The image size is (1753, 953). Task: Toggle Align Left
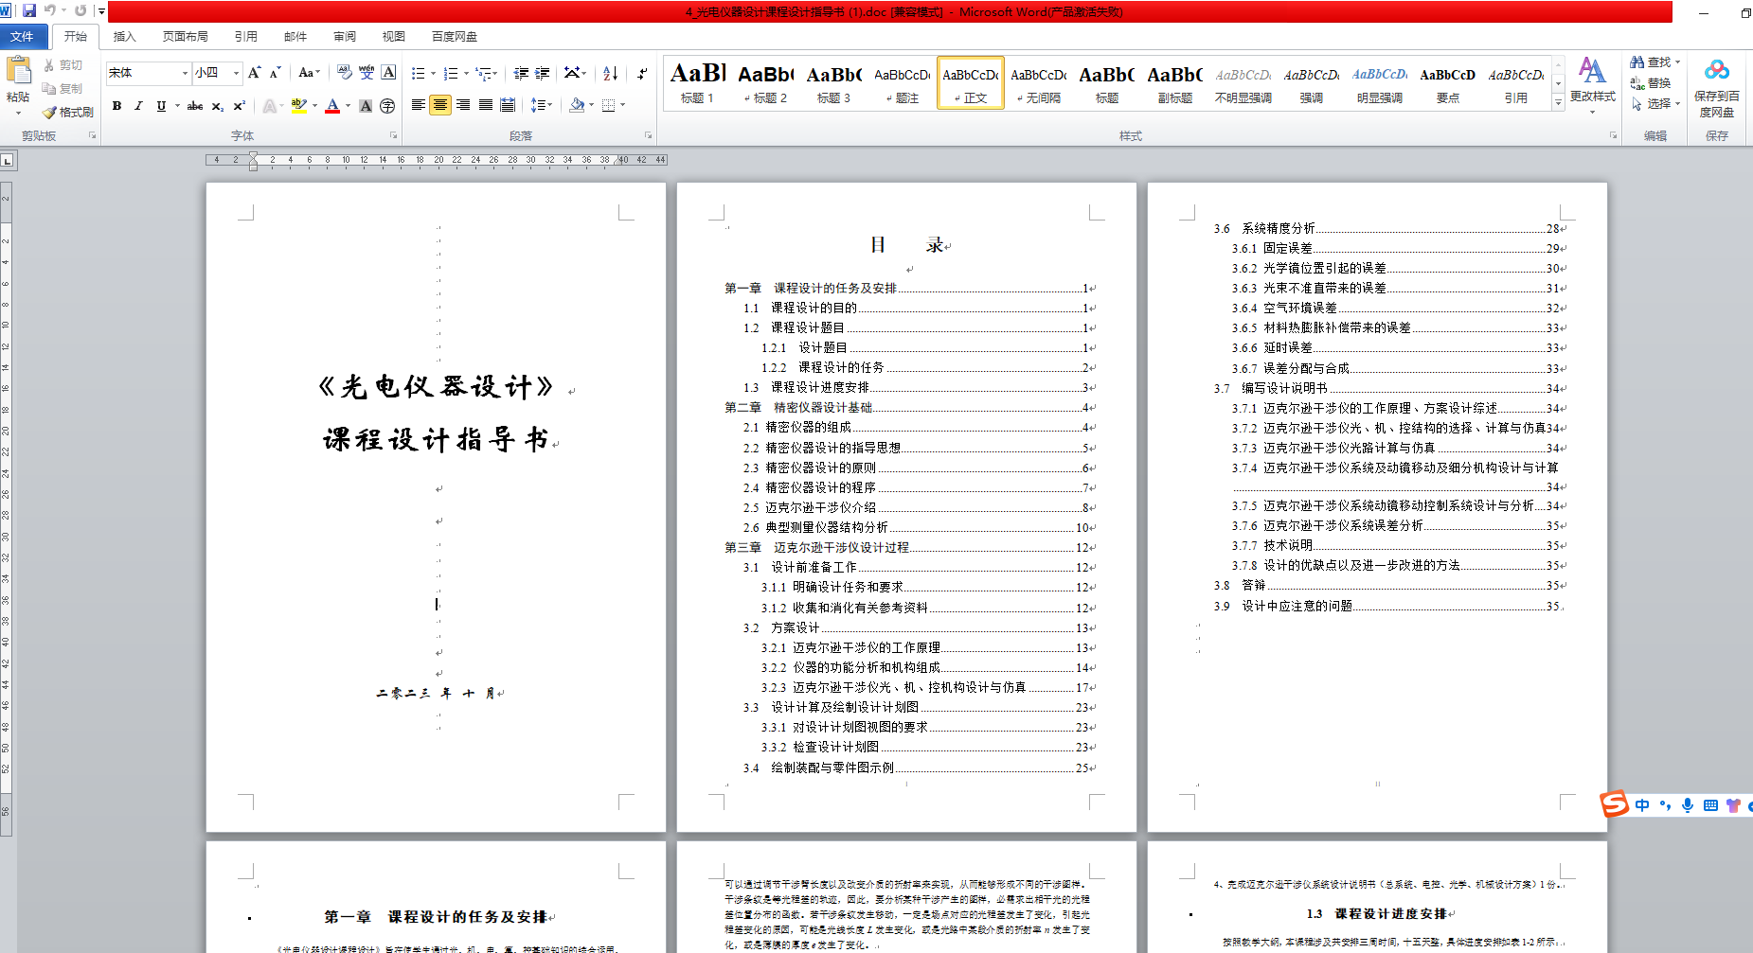tap(418, 105)
